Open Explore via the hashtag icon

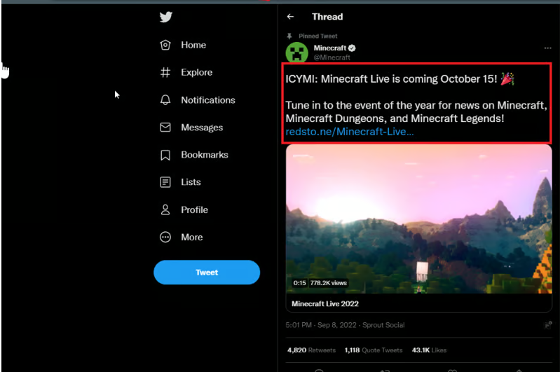click(x=165, y=72)
